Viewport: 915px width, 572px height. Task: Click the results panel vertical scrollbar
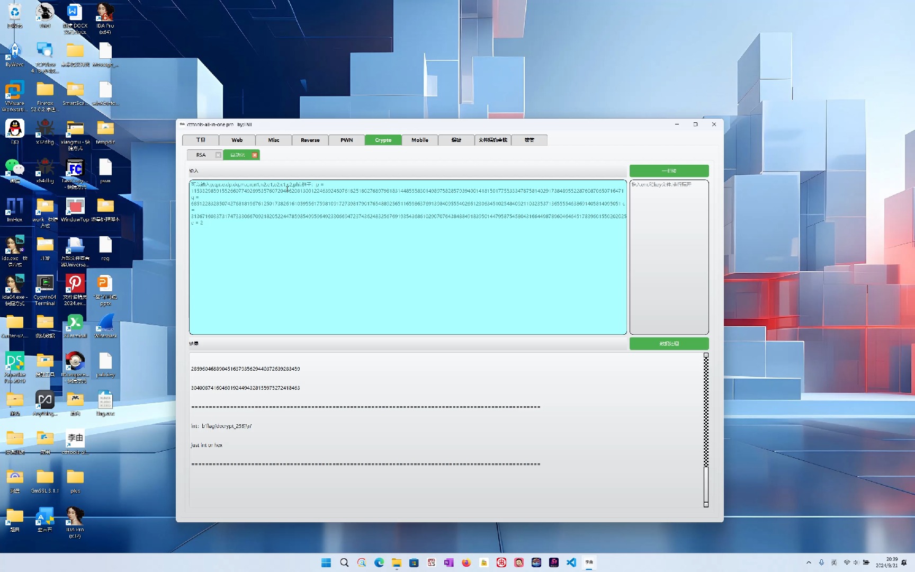tap(706, 430)
